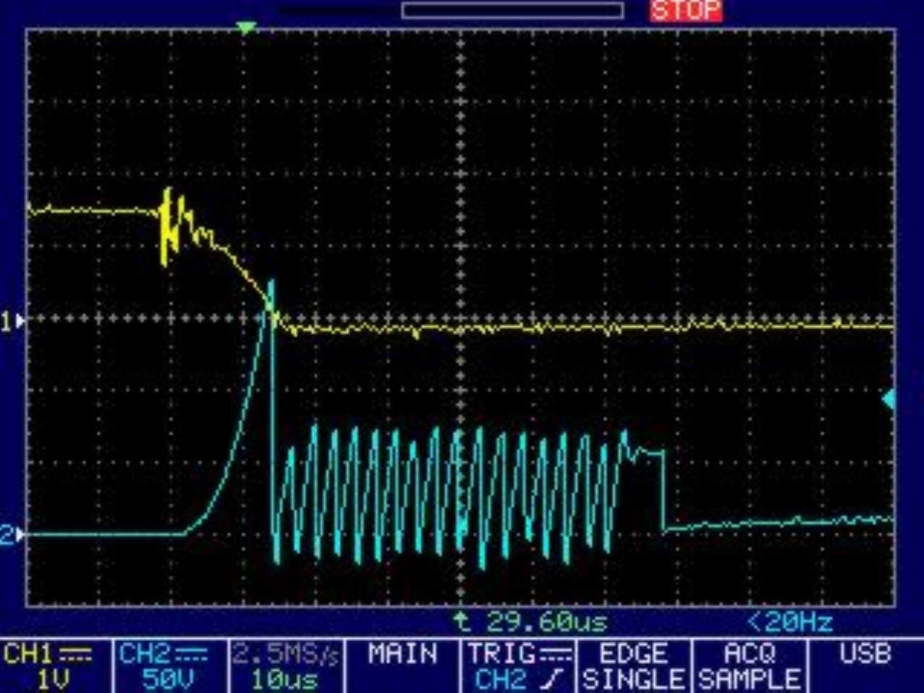
Task: Select the MAIN timebase menu item
Action: [x=402, y=655]
